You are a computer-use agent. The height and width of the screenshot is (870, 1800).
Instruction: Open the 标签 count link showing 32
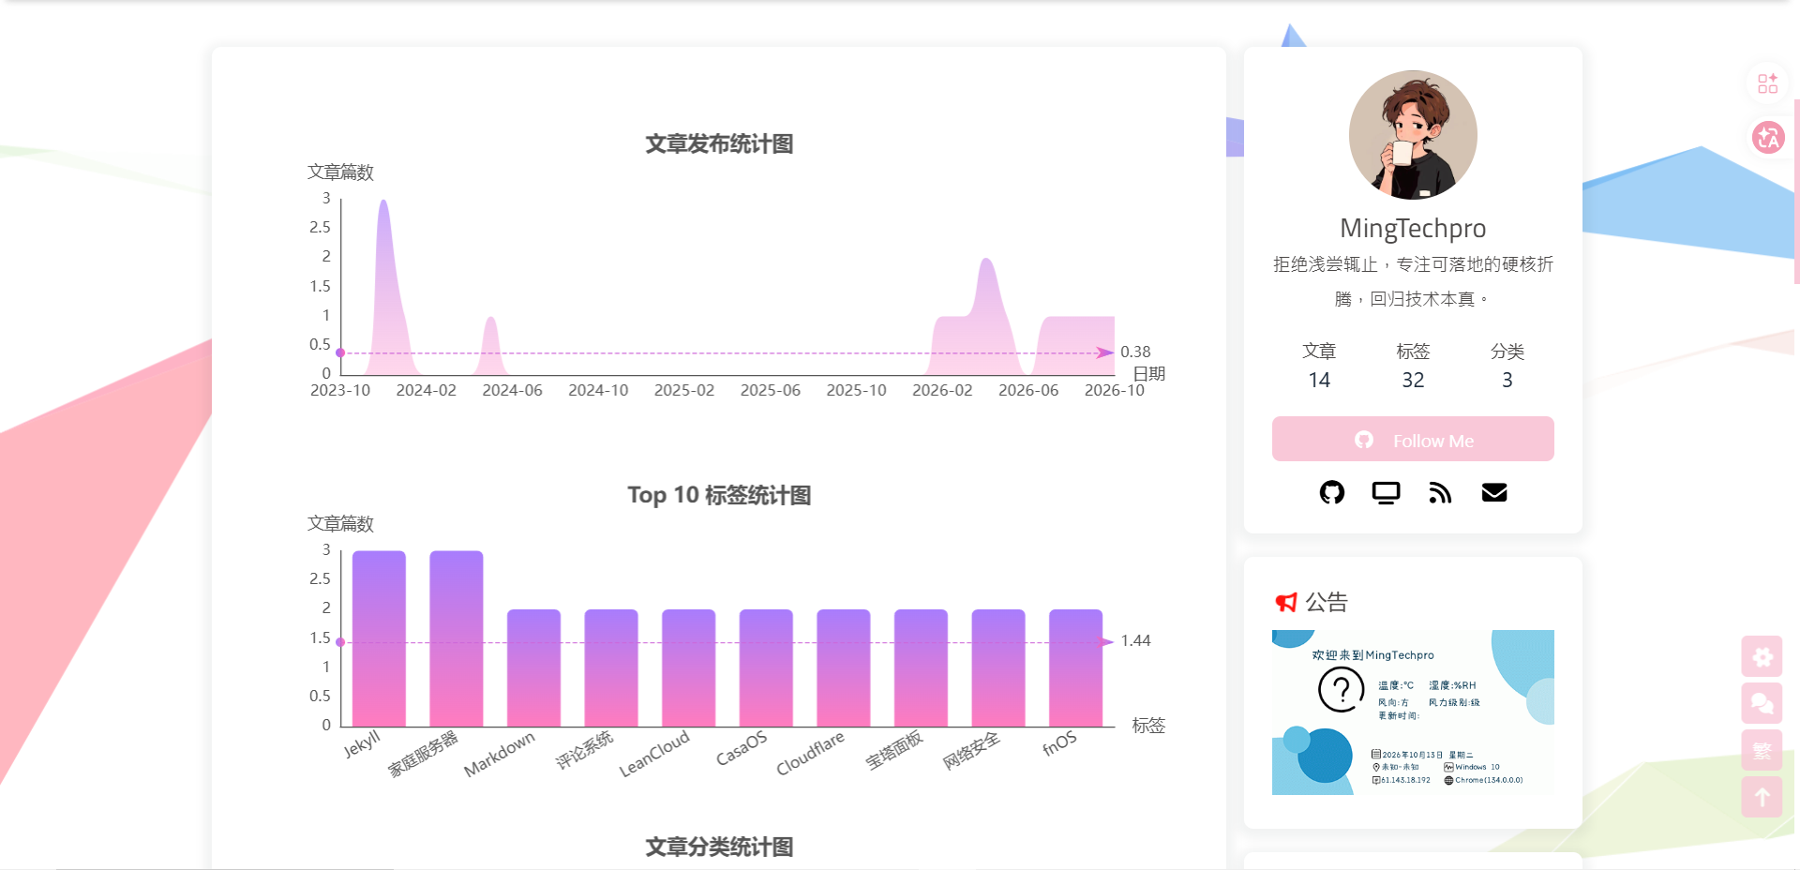[1413, 366]
